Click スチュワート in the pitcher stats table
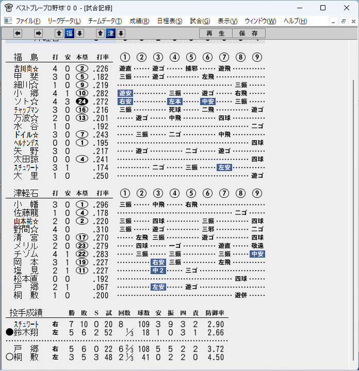This screenshot has height=371, width=359. tap(26, 325)
